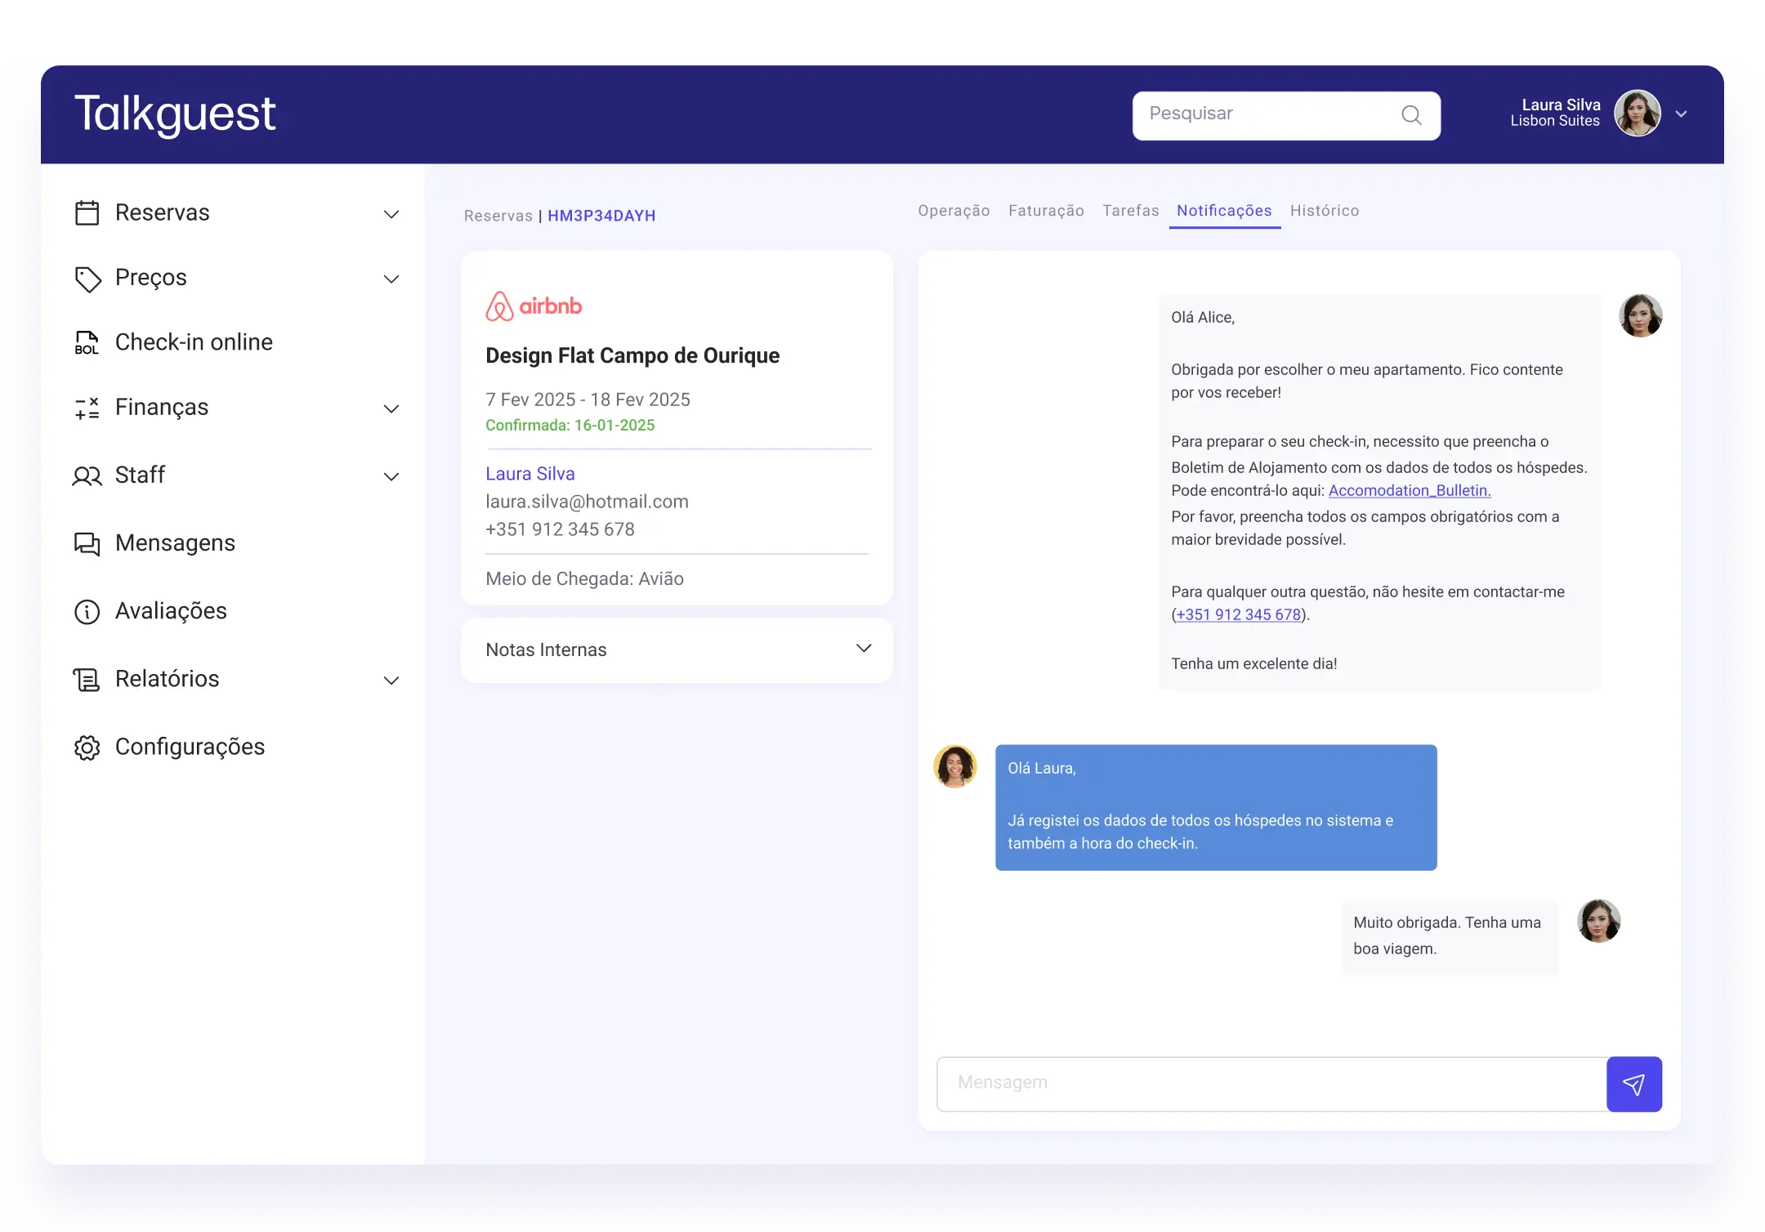
Task: Open Check-in online BOL icon
Action: [87, 342]
